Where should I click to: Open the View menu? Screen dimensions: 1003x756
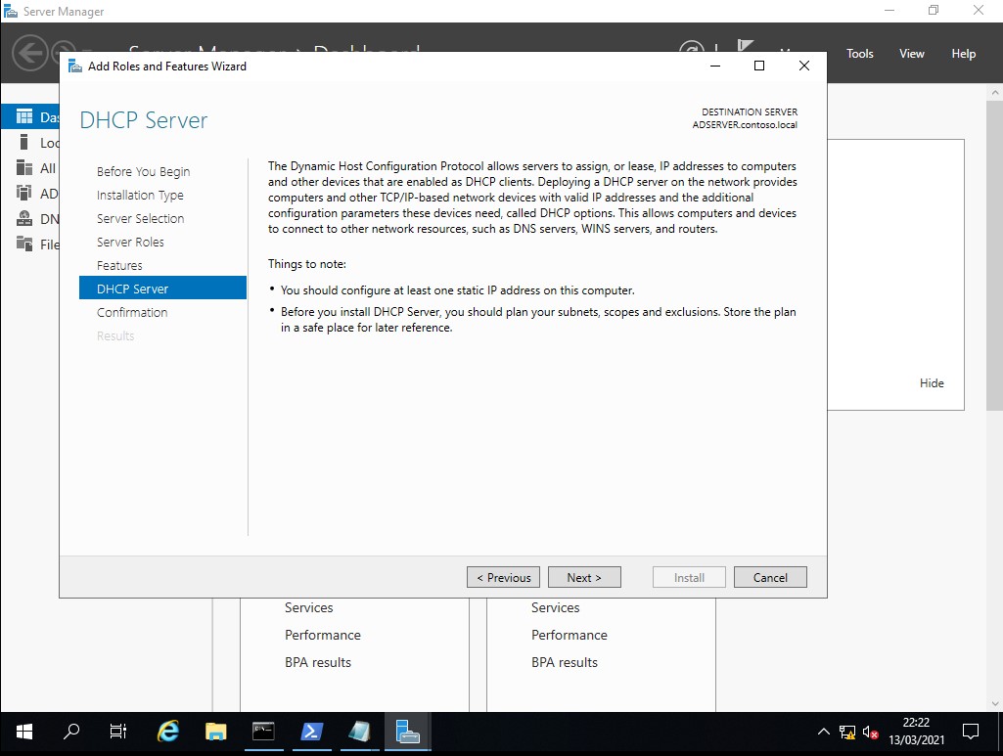(x=912, y=54)
